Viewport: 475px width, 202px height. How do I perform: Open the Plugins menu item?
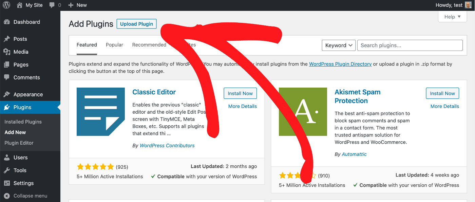[x=30, y=108]
